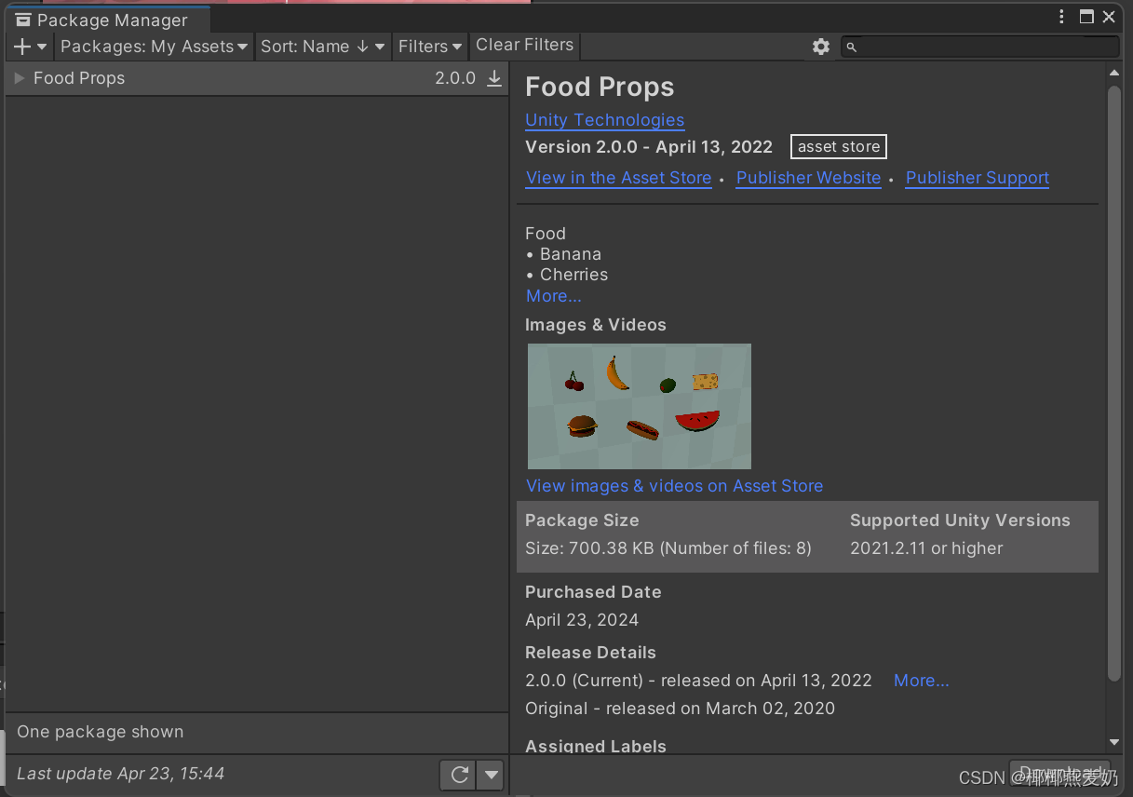This screenshot has width=1133, height=797.
Task: Open the Packages: My Assets dropdown
Action: [x=155, y=47]
